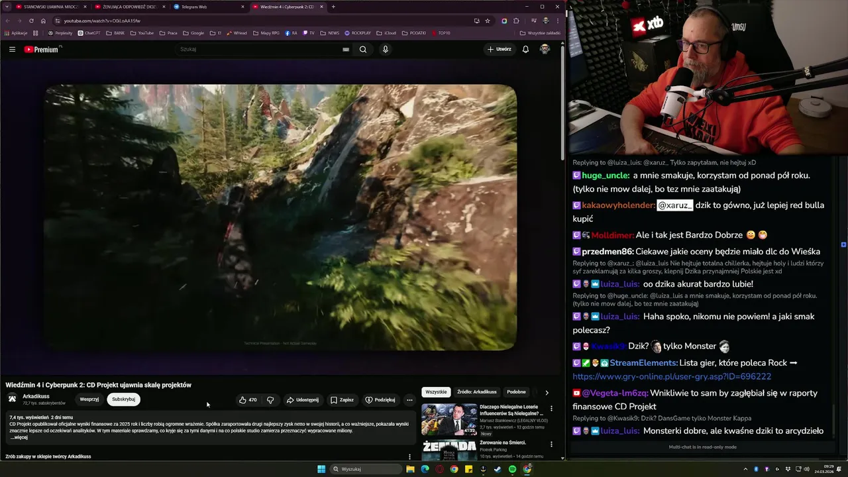
Task: Select the Podobne filter chip
Action: click(516, 392)
